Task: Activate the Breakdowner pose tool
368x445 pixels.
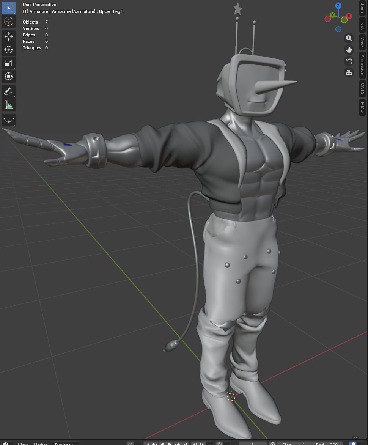Action: point(8,120)
